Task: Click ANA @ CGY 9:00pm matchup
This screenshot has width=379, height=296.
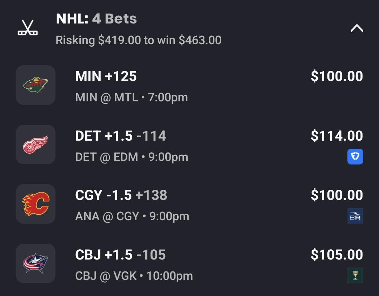Action: [x=132, y=216]
